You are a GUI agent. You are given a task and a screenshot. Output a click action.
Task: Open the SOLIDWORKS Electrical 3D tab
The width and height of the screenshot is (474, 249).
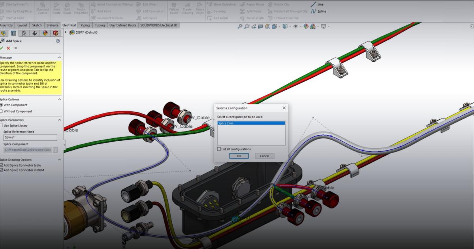click(x=158, y=25)
